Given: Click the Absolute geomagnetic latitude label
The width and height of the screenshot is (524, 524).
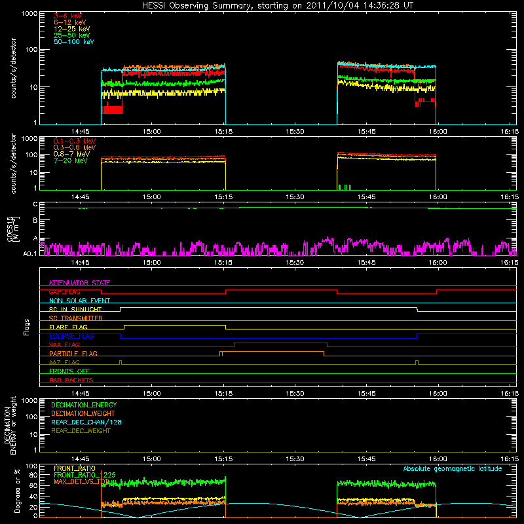Looking at the screenshot, I should pyautogui.click(x=453, y=468).
